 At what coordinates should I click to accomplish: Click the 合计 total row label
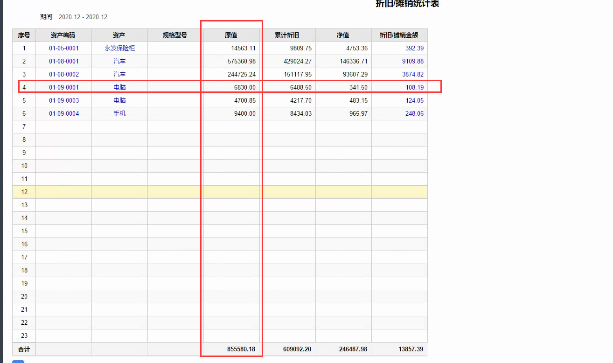point(24,349)
